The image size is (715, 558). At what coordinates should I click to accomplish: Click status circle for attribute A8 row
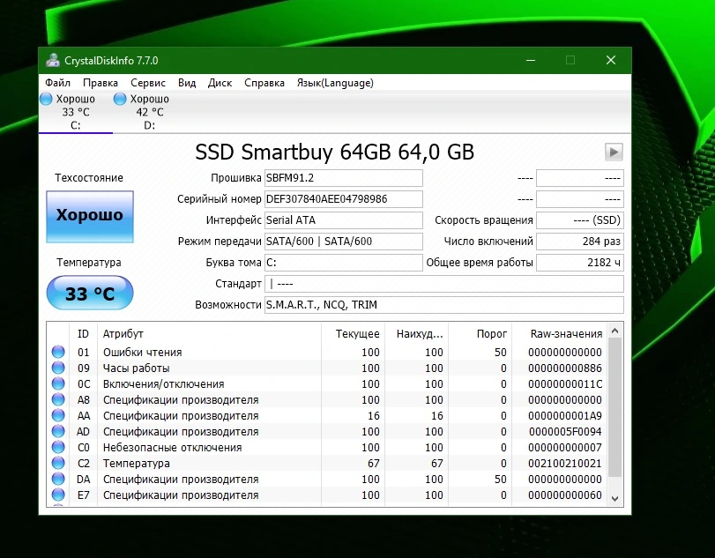58,400
